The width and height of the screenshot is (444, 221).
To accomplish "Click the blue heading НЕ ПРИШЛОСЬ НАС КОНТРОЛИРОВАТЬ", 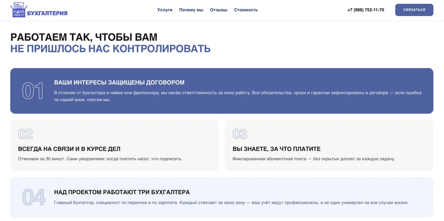I will click(110, 49).
